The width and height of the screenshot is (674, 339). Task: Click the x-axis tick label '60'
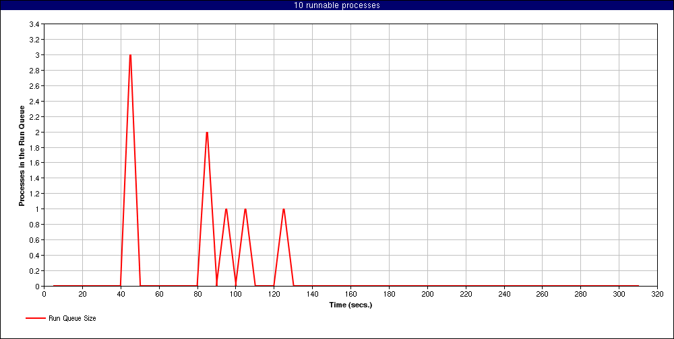coord(159,294)
